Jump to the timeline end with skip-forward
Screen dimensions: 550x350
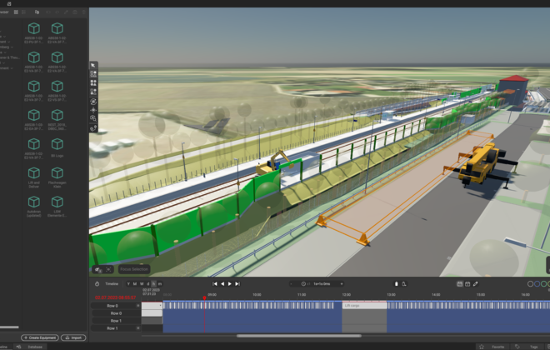[x=237, y=283]
